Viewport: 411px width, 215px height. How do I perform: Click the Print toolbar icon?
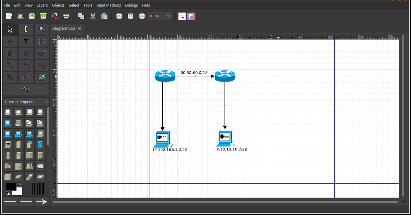pos(66,16)
